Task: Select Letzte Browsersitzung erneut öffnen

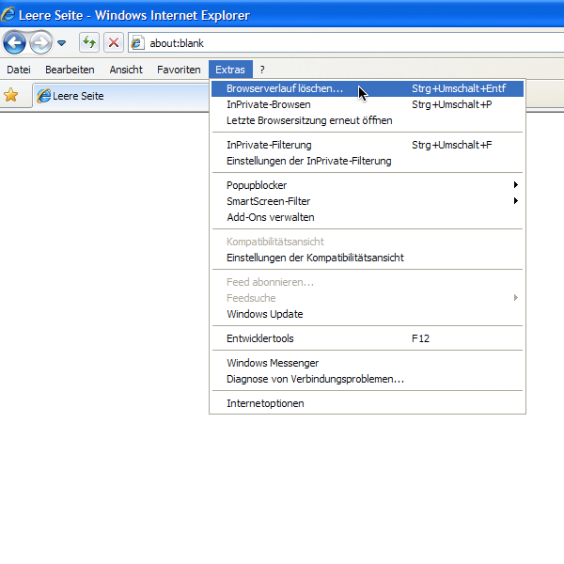Action: tap(368, 120)
